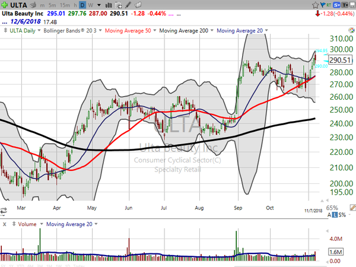The height and width of the screenshot is (267, 356).
Task: Click the 11/7/2018 date label
Action: click(313, 211)
